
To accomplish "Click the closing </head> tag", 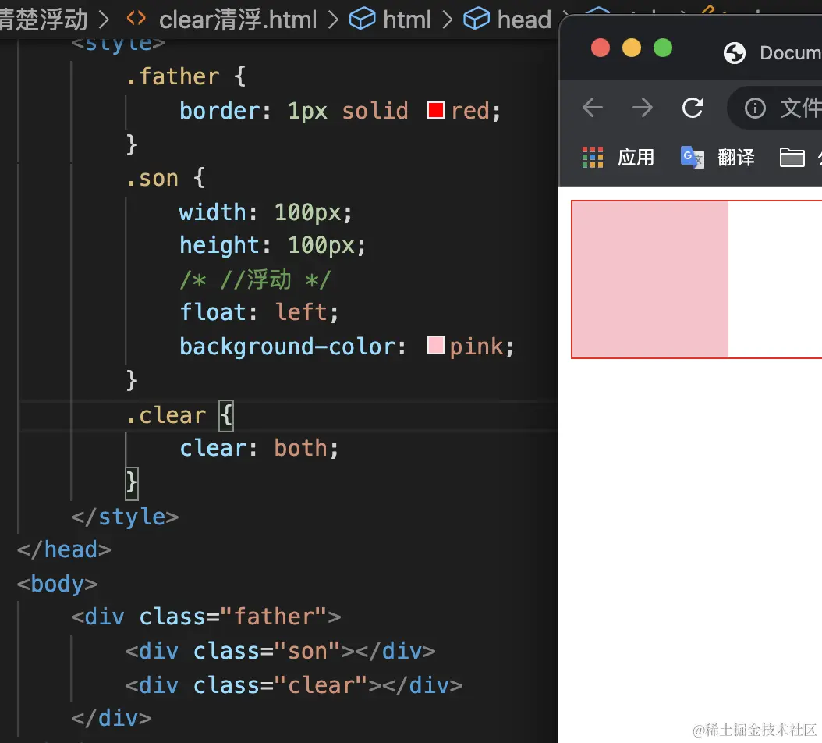I will pyautogui.click(x=64, y=550).
